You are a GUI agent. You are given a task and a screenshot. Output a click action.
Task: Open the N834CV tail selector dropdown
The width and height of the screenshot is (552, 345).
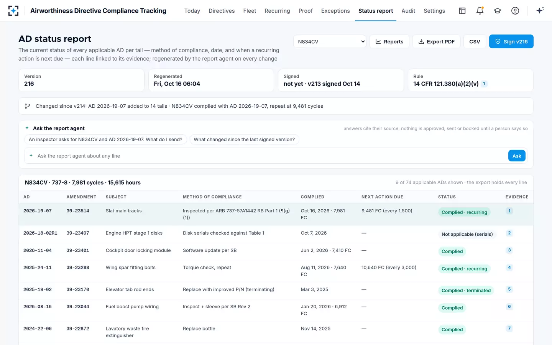pos(330,41)
